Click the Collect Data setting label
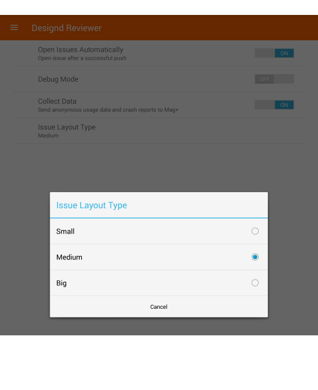 coord(57,101)
